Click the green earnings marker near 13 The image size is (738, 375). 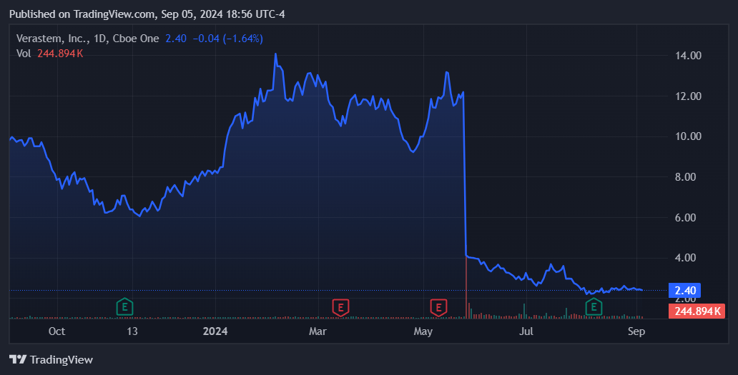(124, 307)
